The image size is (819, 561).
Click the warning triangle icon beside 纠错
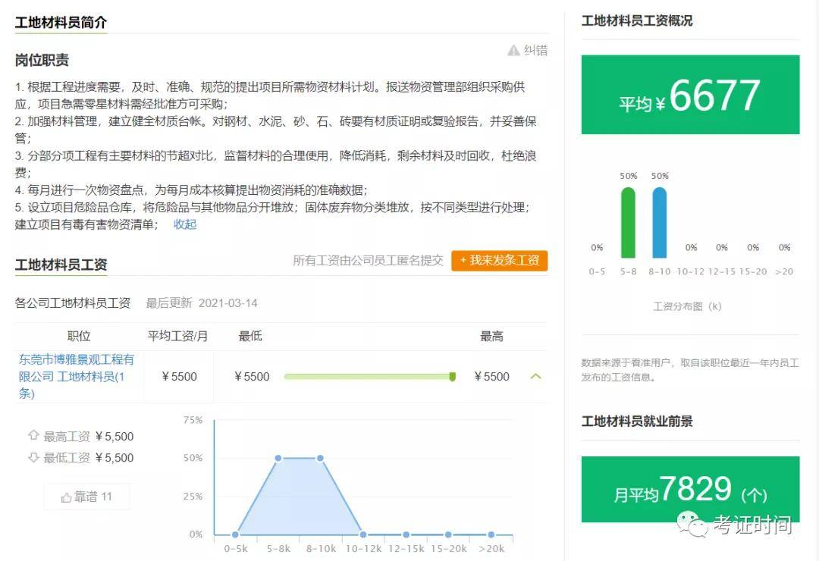(x=513, y=50)
